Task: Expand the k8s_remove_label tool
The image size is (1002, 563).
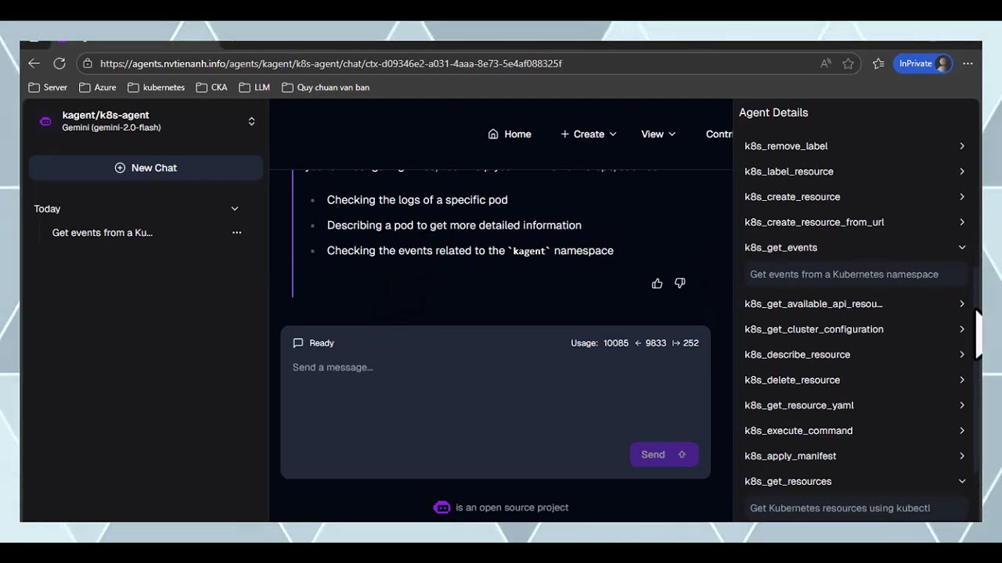Action: [x=855, y=146]
